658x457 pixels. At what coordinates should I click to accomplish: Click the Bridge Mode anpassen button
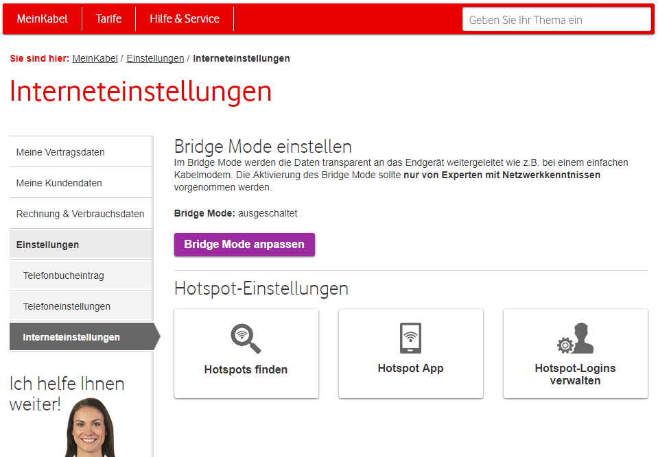coord(244,245)
